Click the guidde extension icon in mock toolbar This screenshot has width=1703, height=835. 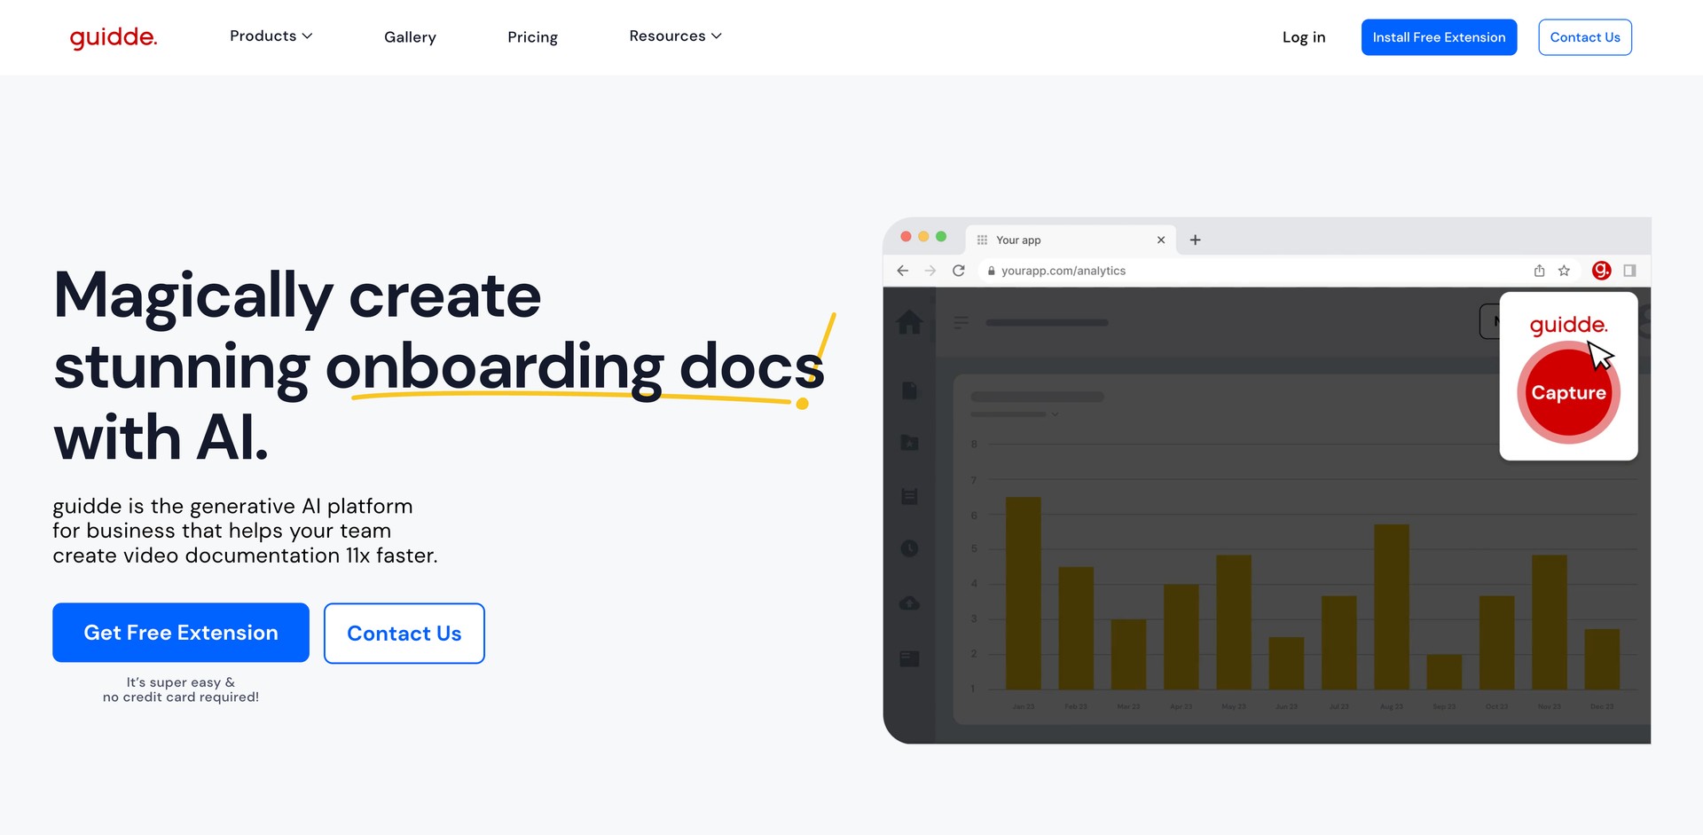[x=1601, y=271]
